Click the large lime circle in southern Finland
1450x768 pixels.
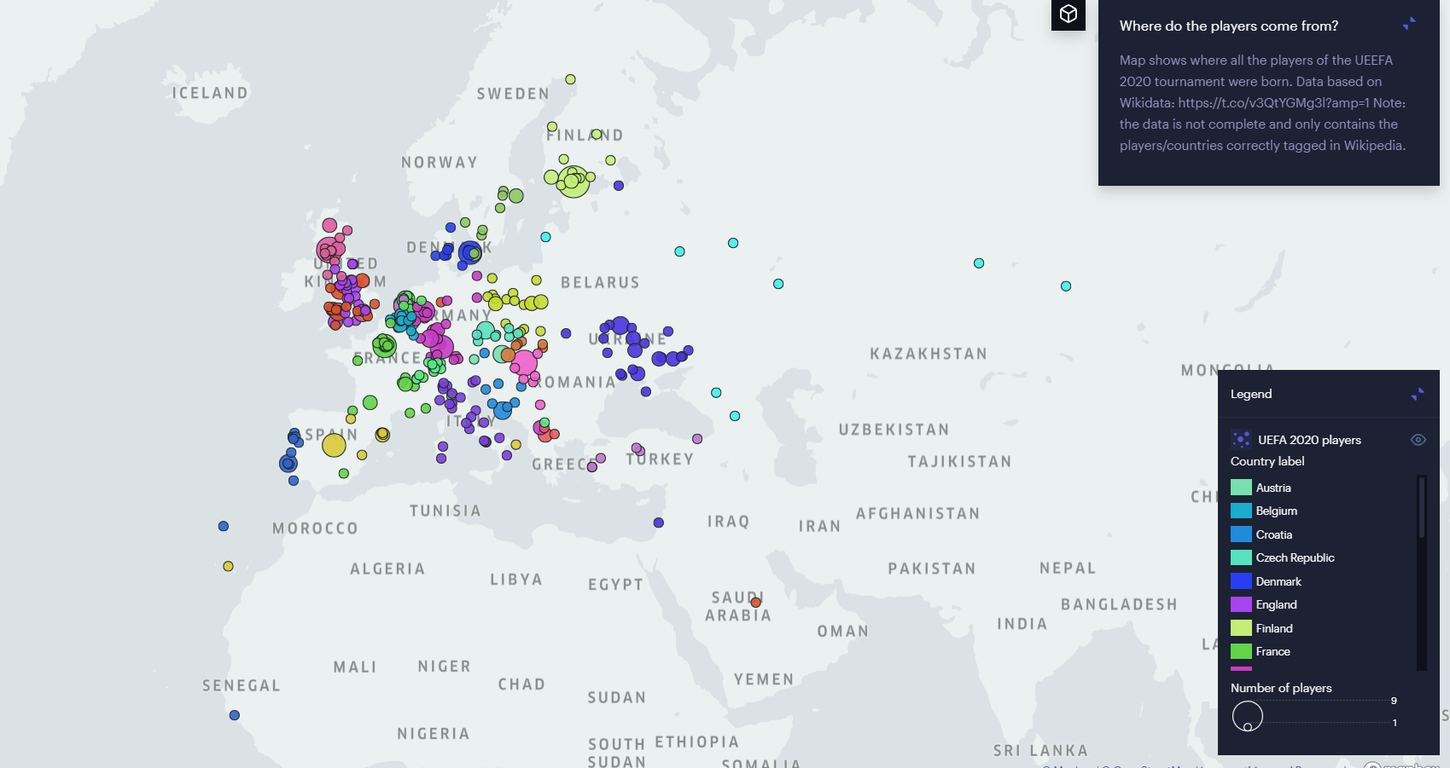(x=574, y=182)
